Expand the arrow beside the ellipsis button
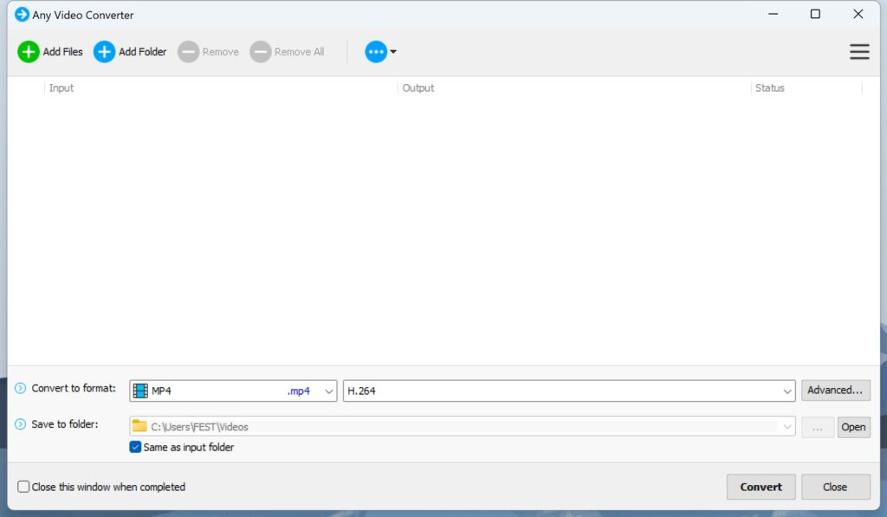This screenshot has width=887, height=517. click(x=393, y=51)
